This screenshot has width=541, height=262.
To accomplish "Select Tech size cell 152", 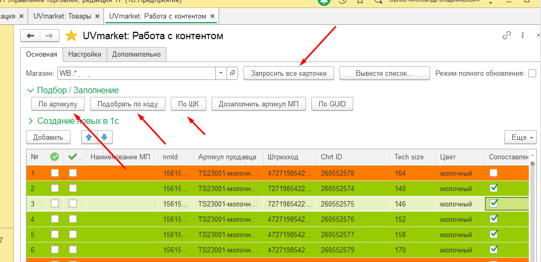I will click(413, 219).
